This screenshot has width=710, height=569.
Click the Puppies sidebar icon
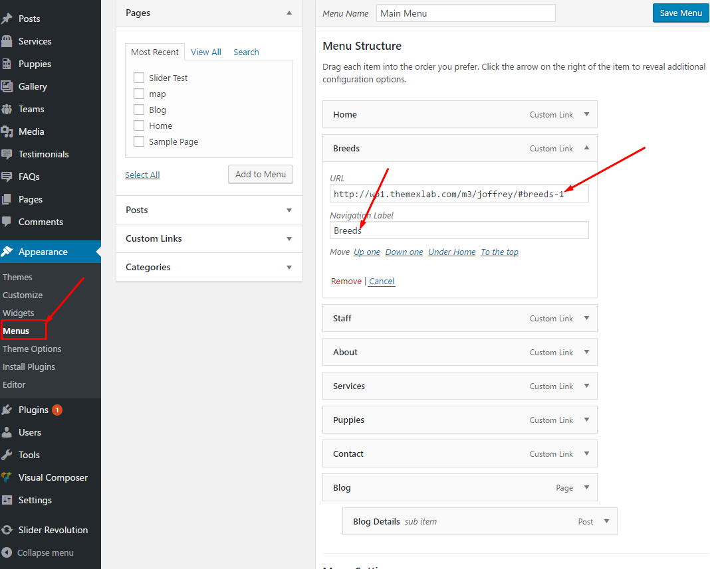7,64
